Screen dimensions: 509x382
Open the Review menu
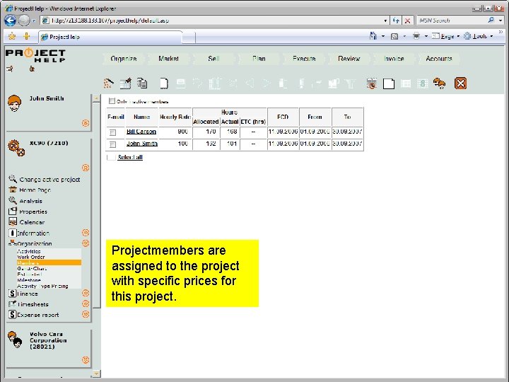click(x=349, y=59)
